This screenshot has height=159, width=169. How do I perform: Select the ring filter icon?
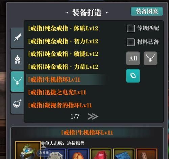(x=133, y=76)
